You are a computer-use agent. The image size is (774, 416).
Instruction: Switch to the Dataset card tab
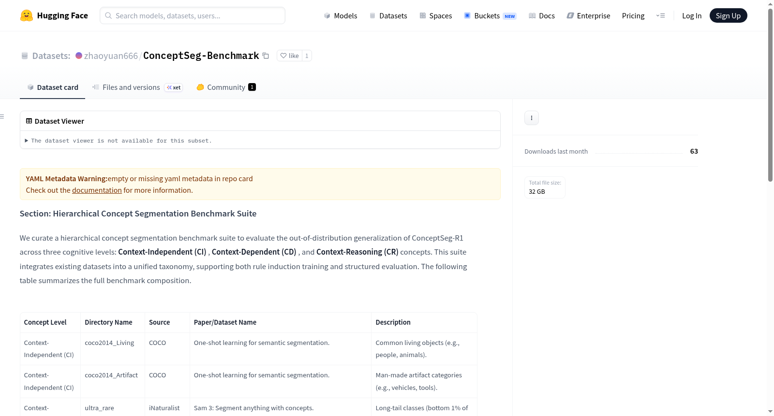[x=53, y=87]
